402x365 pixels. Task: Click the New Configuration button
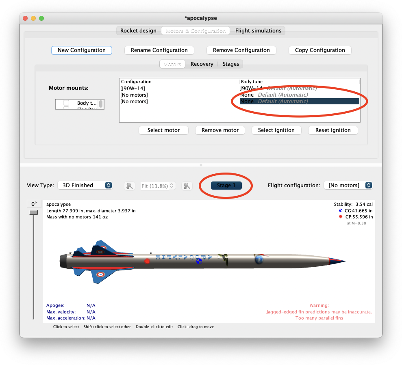coord(81,50)
